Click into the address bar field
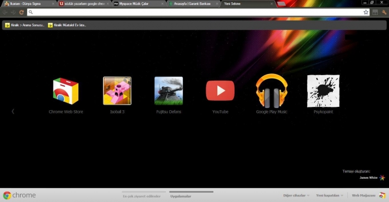This screenshot has height=202, width=389. [x=196, y=12]
